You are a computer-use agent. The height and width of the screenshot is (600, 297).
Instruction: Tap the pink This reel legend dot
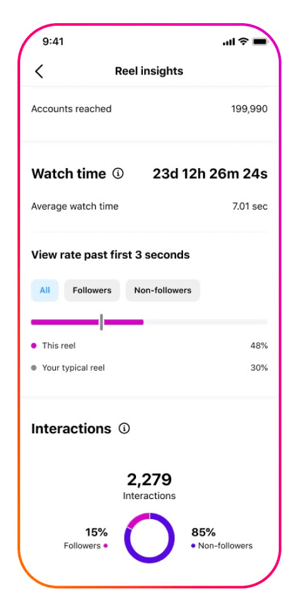click(x=34, y=346)
